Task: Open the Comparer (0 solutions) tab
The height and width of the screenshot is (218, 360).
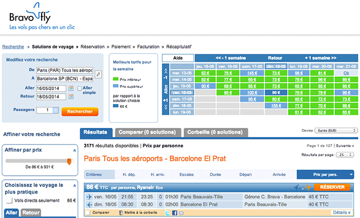Action: point(148,132)
